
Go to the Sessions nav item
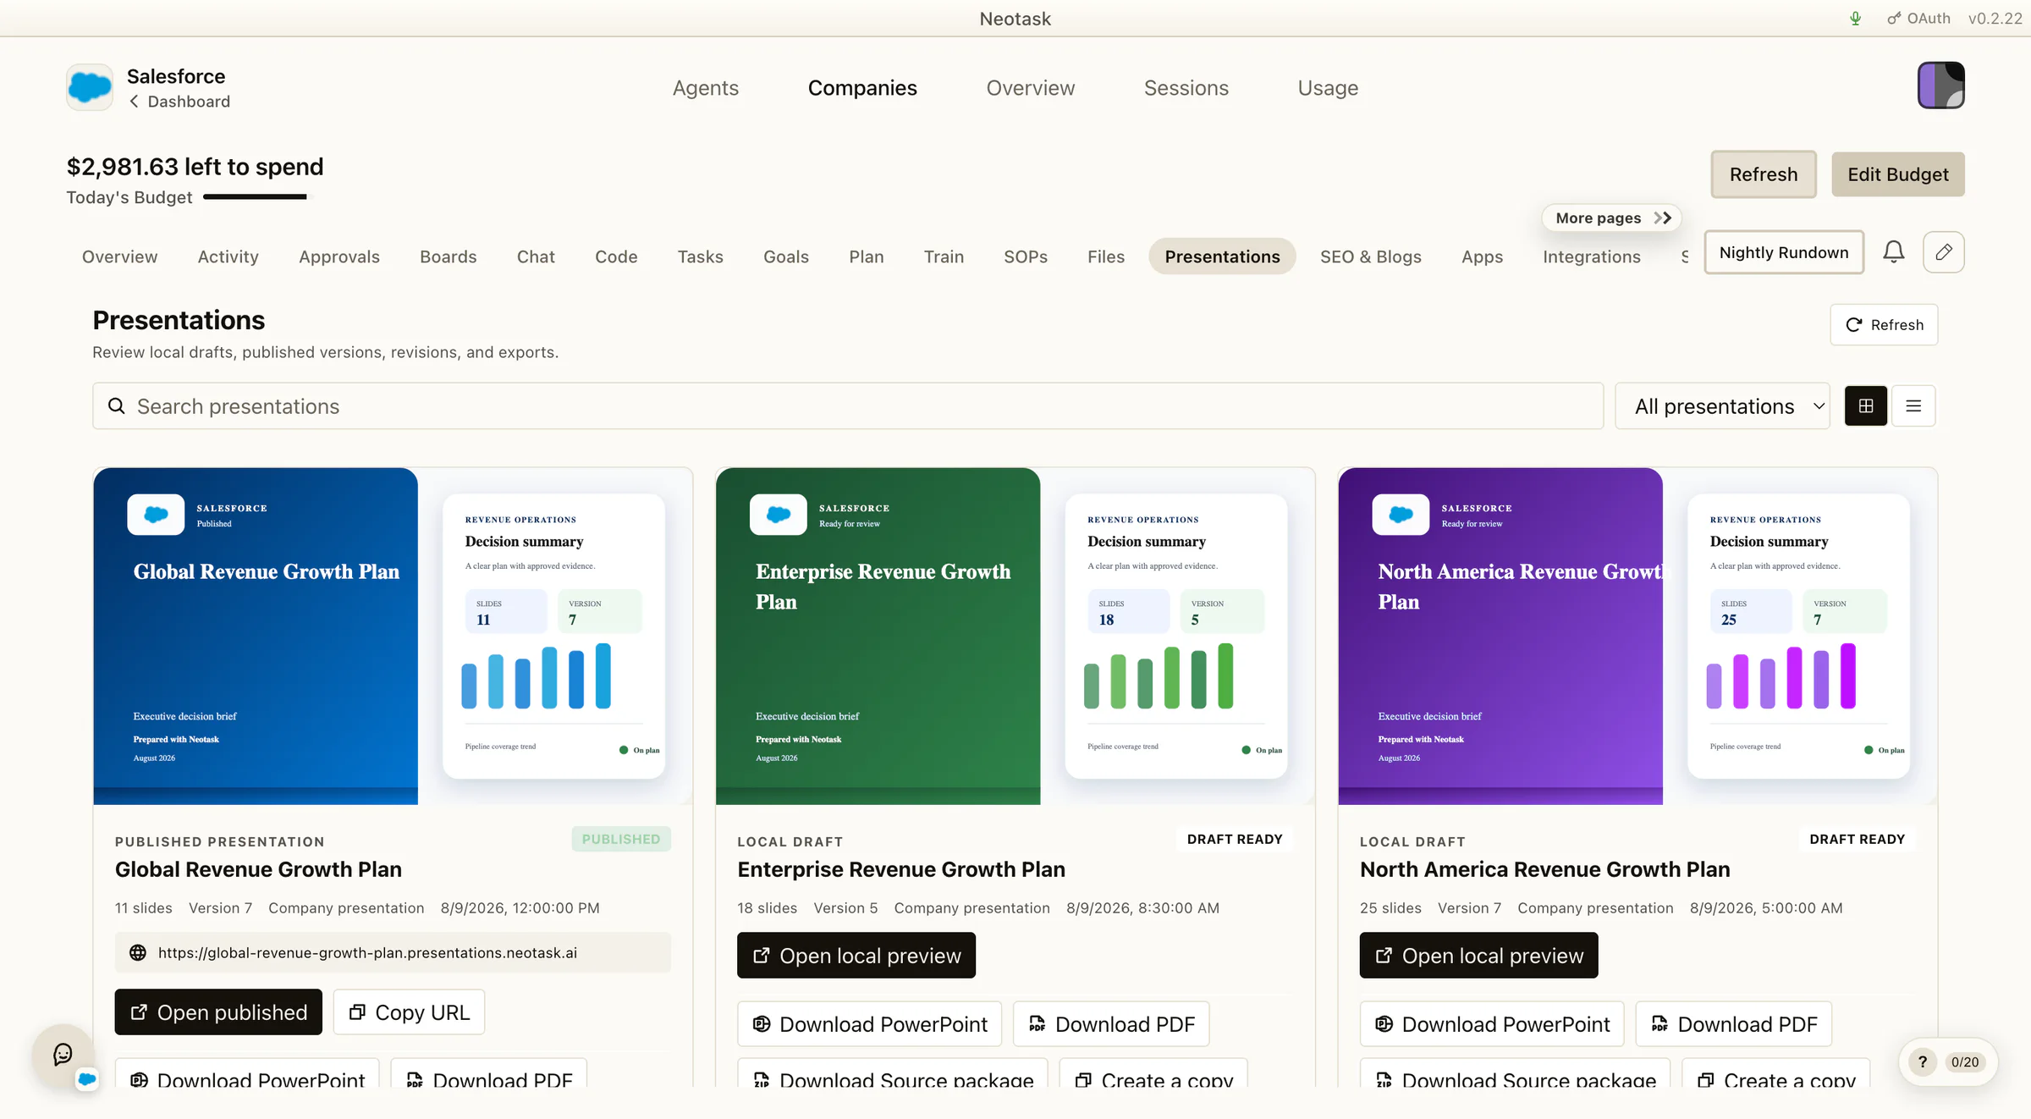(x=1186, y=88)
